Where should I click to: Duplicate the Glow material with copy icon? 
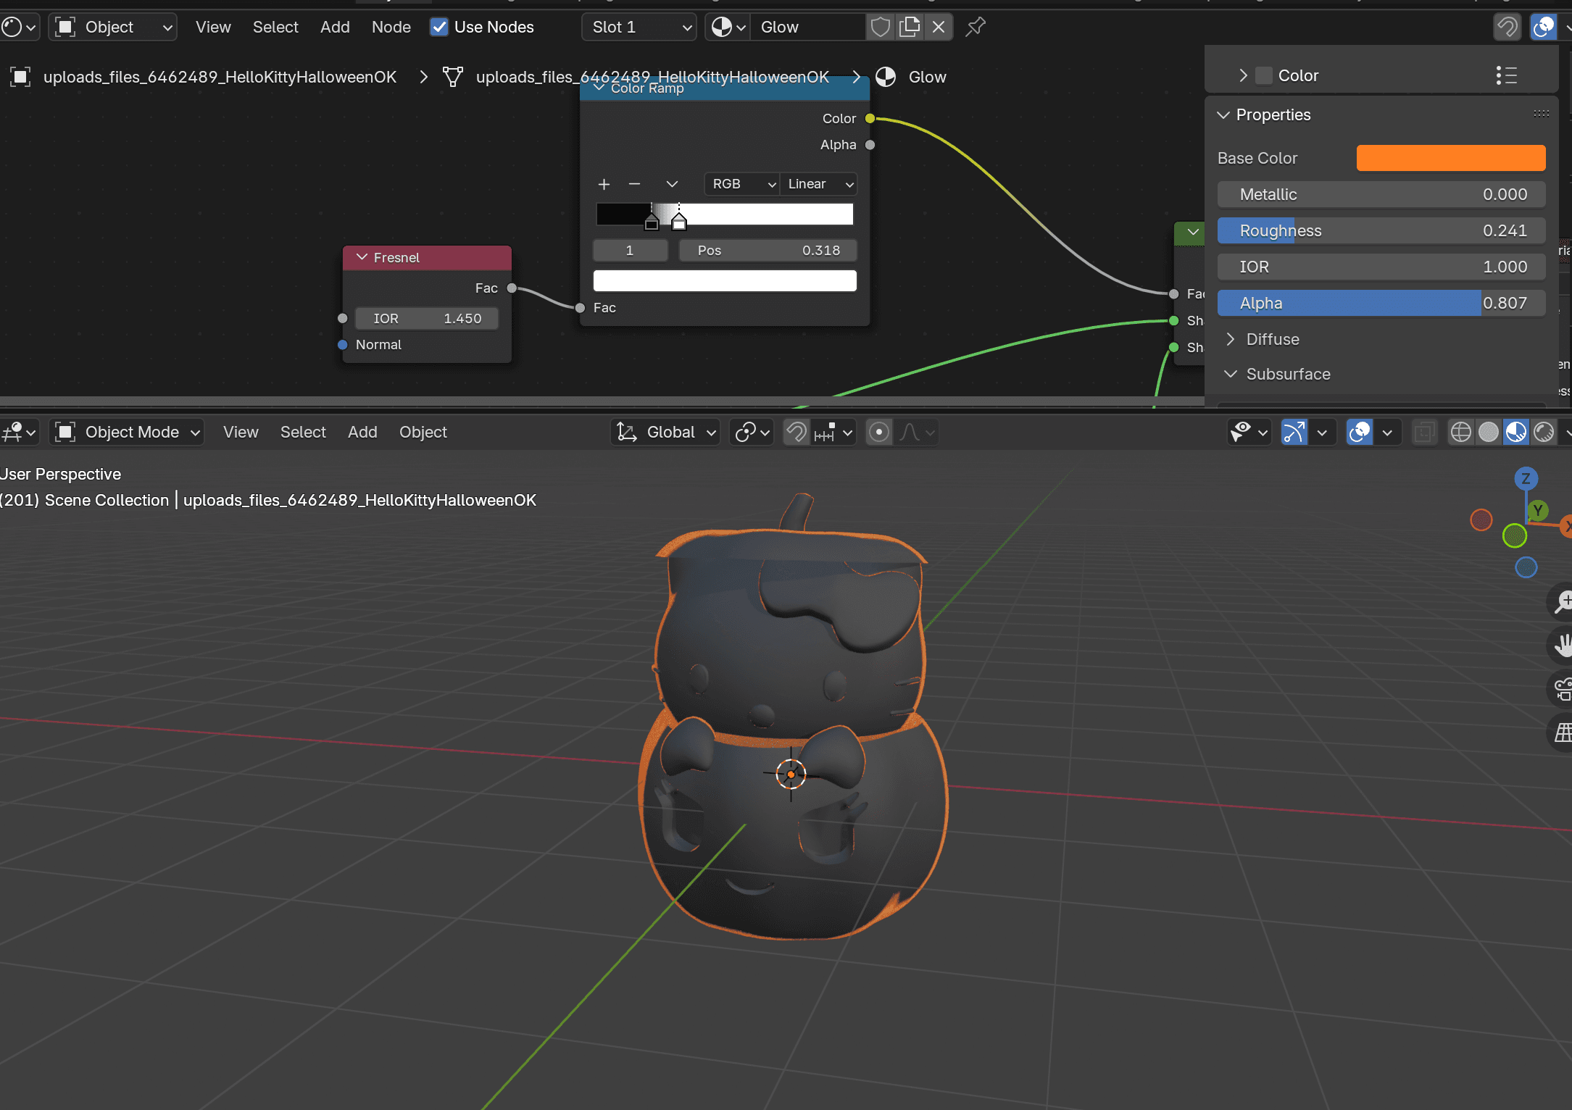click(909, 28)
